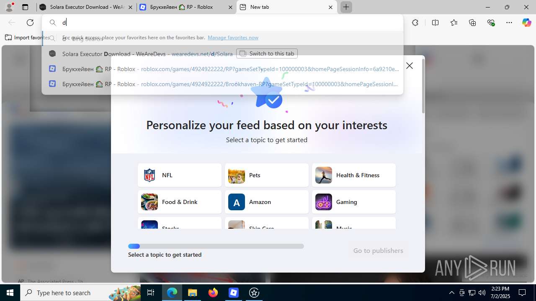Image resolution: width=536 pixels, height=301 pixels.
Task: Open the notification center icon
Action: tap(522, 293)
